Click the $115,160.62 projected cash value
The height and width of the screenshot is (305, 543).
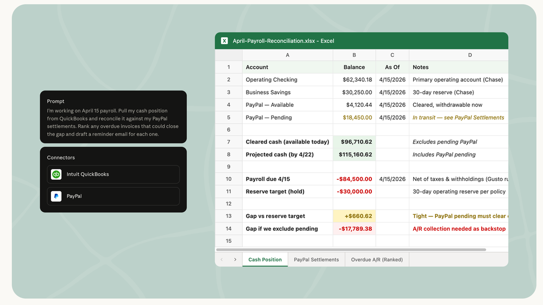coord(354,154)
